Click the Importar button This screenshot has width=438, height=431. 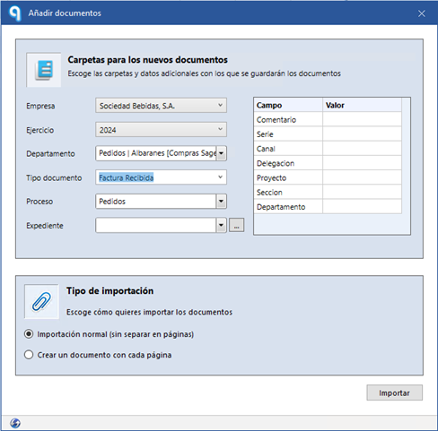(395, 392)
